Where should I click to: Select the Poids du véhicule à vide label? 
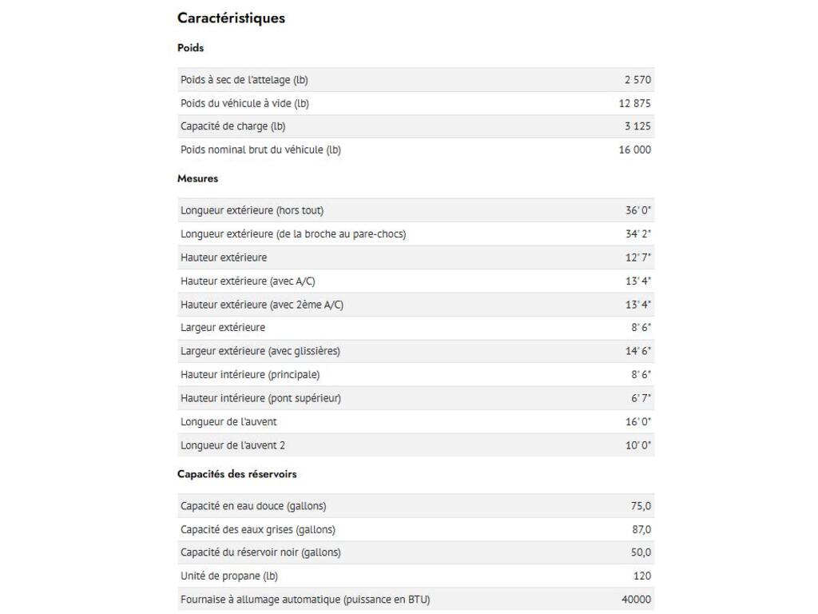(244, 103)
